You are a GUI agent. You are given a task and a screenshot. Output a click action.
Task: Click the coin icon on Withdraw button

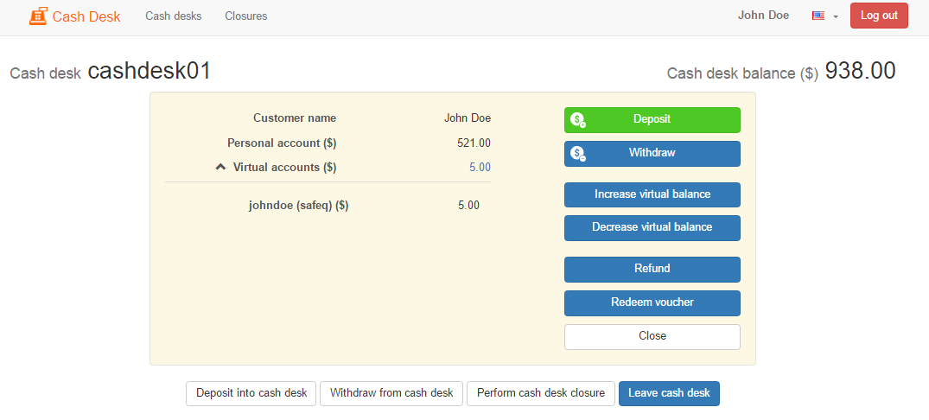[x=578, y=154]
